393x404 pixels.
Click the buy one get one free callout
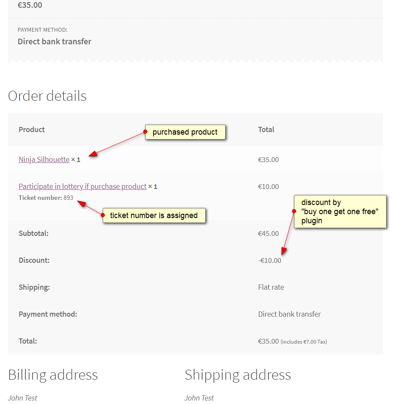coord(340,212)
